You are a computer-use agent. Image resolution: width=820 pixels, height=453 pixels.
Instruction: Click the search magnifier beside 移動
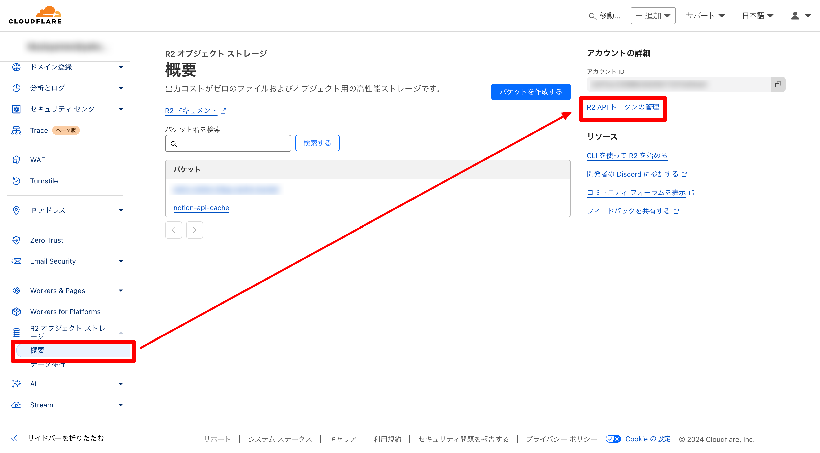tap(592, 16)
